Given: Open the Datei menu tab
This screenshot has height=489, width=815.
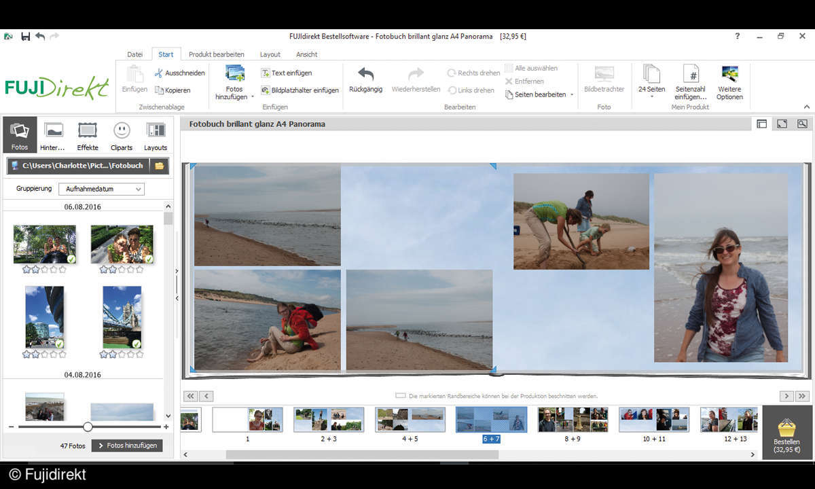Looking at the screenshot, I should 135,54.
